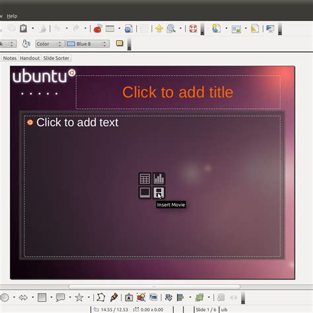Click the Hyperlink globe icon
Screen dimensions: 313x313
click(128, 28)
